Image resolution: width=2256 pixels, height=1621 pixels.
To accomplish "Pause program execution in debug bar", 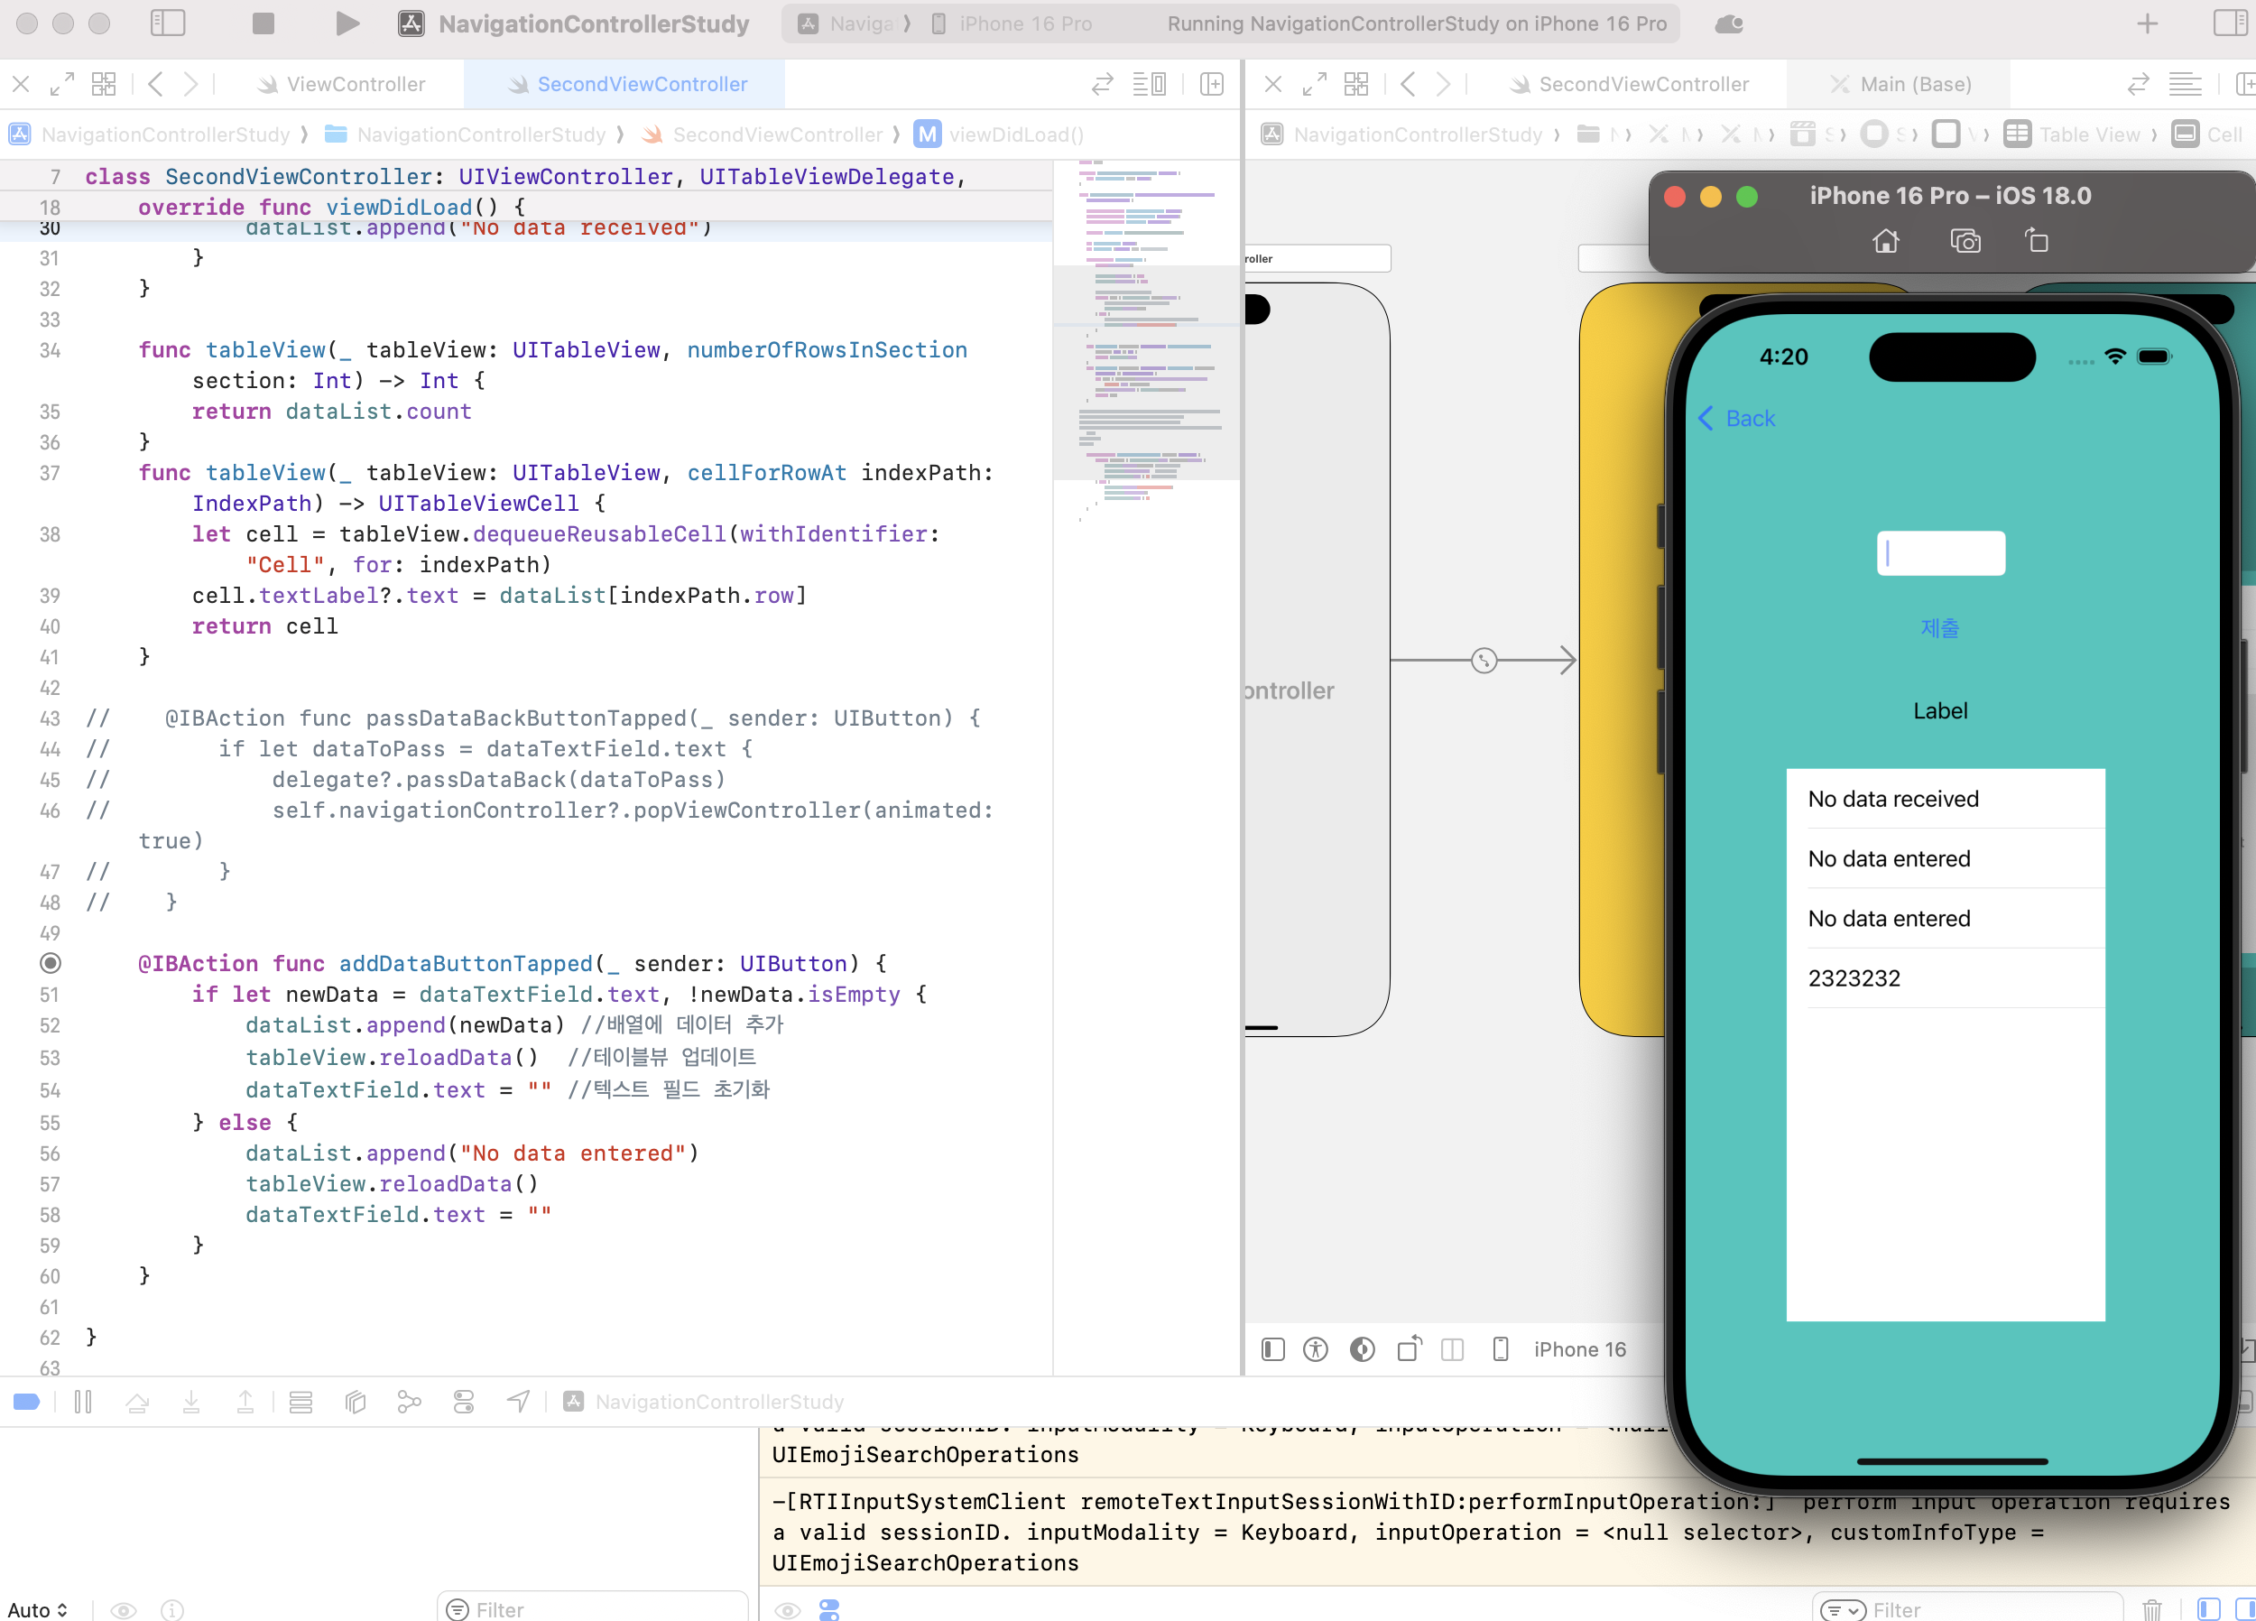I will (82, 1401).
